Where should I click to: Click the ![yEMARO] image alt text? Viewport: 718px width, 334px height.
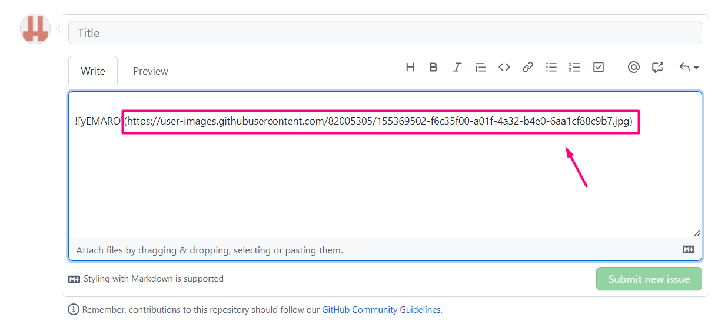(x=98, y=122)
